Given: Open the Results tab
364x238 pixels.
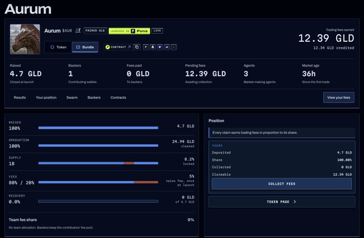Looking at the screenshot, I should pyautogui.click(x=20, y=98).
